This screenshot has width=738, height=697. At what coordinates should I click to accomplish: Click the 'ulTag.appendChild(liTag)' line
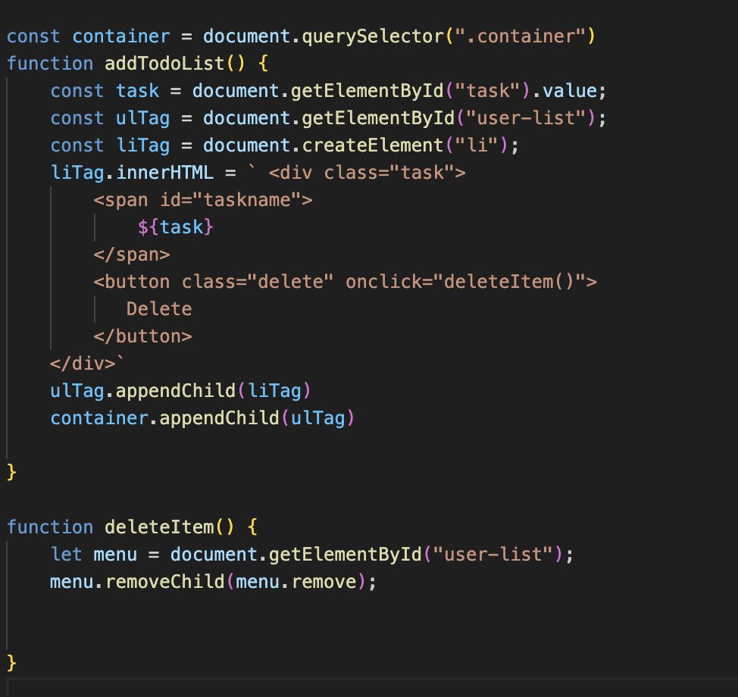tap(181, 391)
